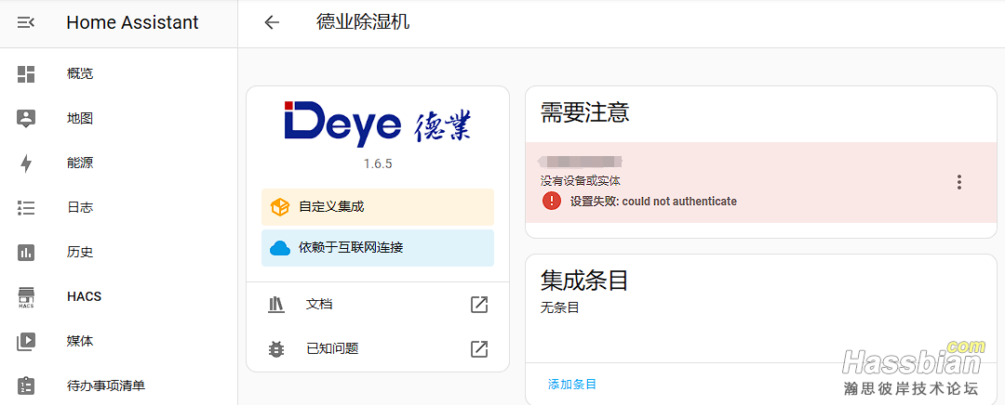Click the 无条目 text

pyautogui.click(x=559, y=307)
